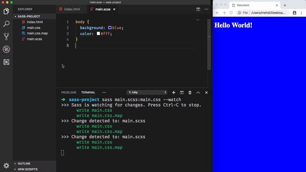
Task: Split the editor to the right
Action: 198,9
